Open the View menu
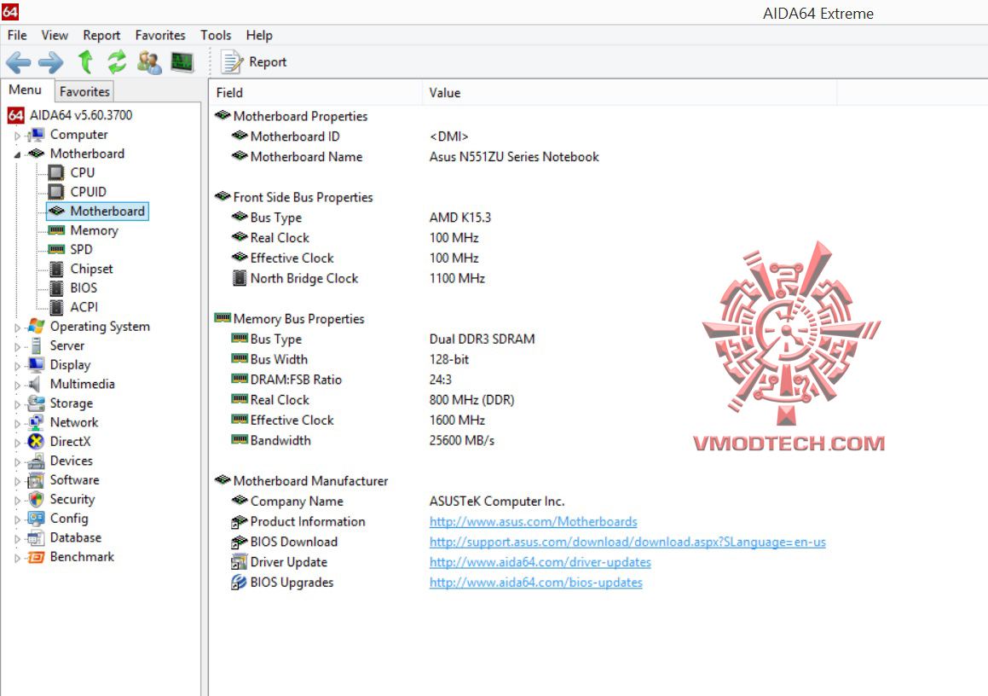Screen dimensions: 988x696 55,35
